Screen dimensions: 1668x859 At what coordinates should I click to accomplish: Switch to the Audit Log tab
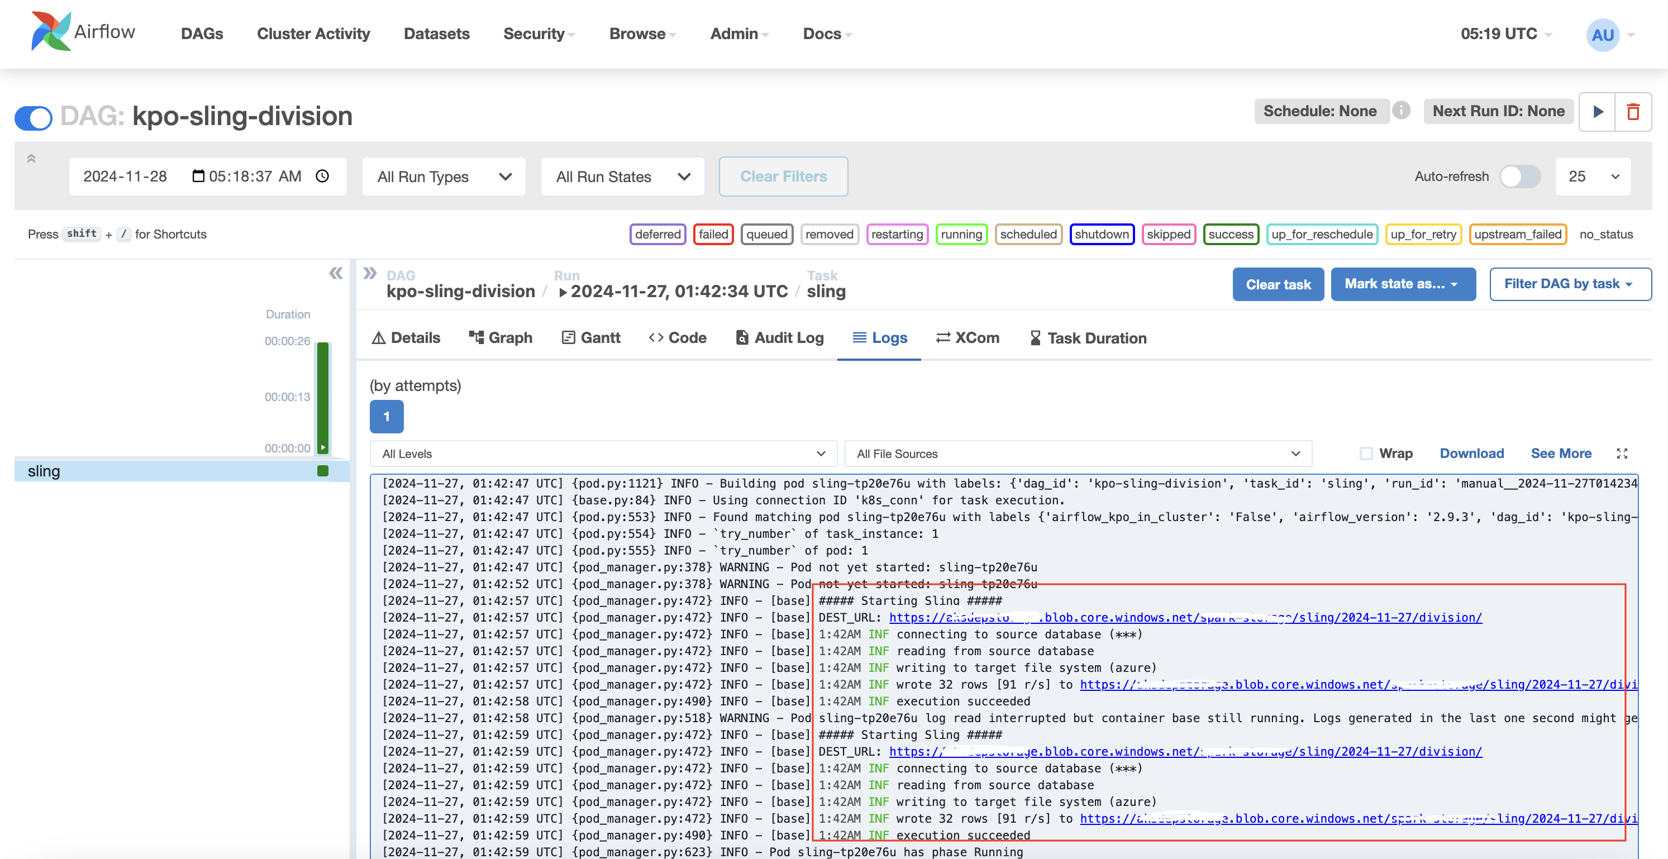(x=780, y=338)
